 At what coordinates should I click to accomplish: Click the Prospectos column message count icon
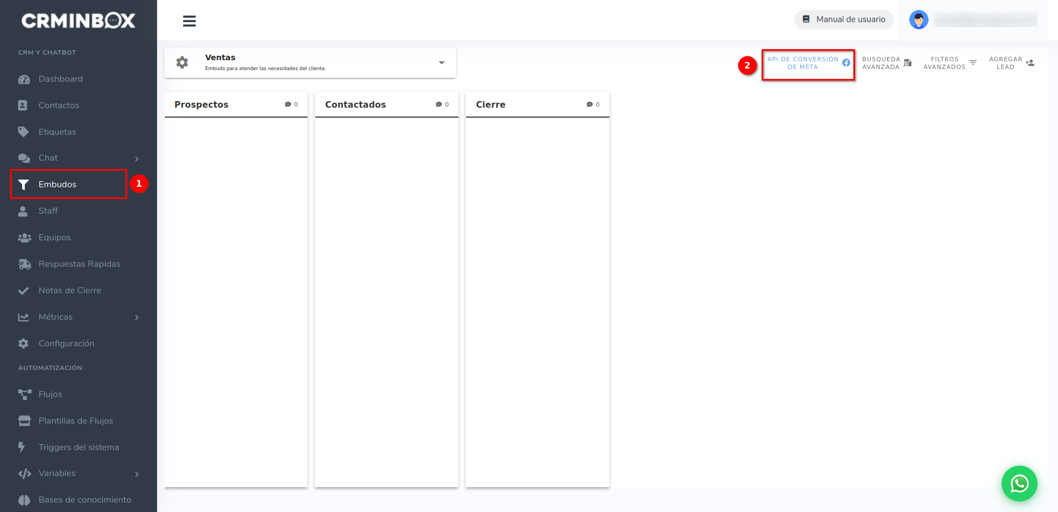(x=288, y=104)
